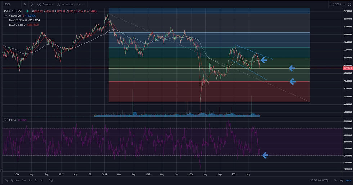
Task: Click the -226.30 (-3.48%) change readout
Action: pyautogui.click(x=87, y=11)
